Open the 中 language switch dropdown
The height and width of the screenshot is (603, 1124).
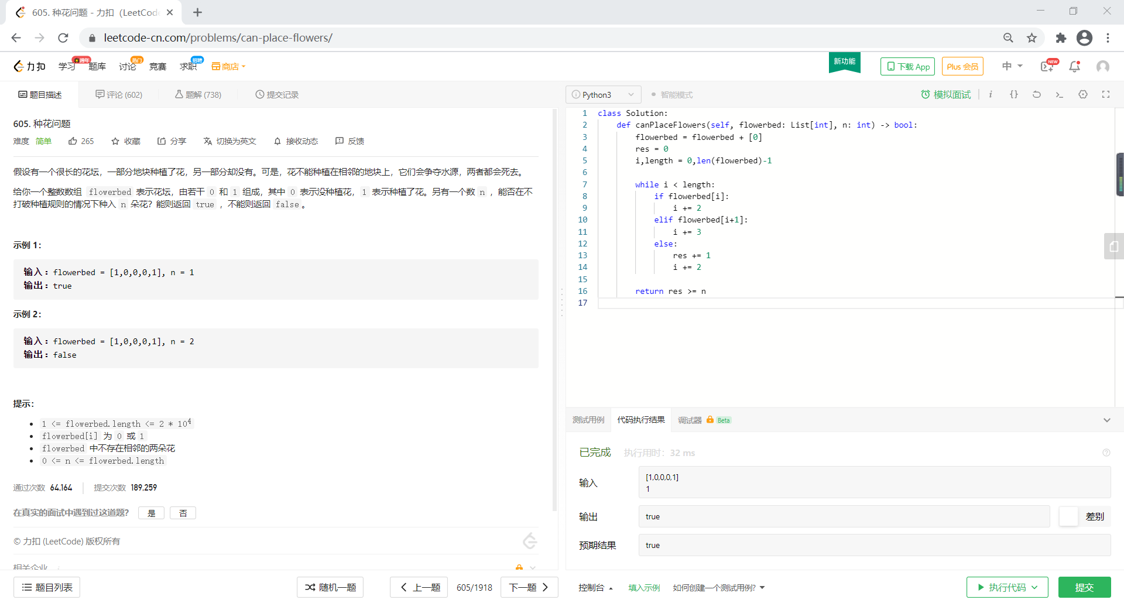pyautogui.click(x=1012, y=66)
